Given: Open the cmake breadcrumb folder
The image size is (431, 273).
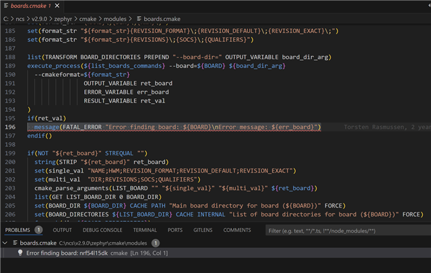Looking at the screenshot, I should coord(88,19).
